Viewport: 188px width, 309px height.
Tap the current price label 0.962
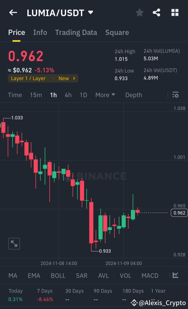click(179, 213)
